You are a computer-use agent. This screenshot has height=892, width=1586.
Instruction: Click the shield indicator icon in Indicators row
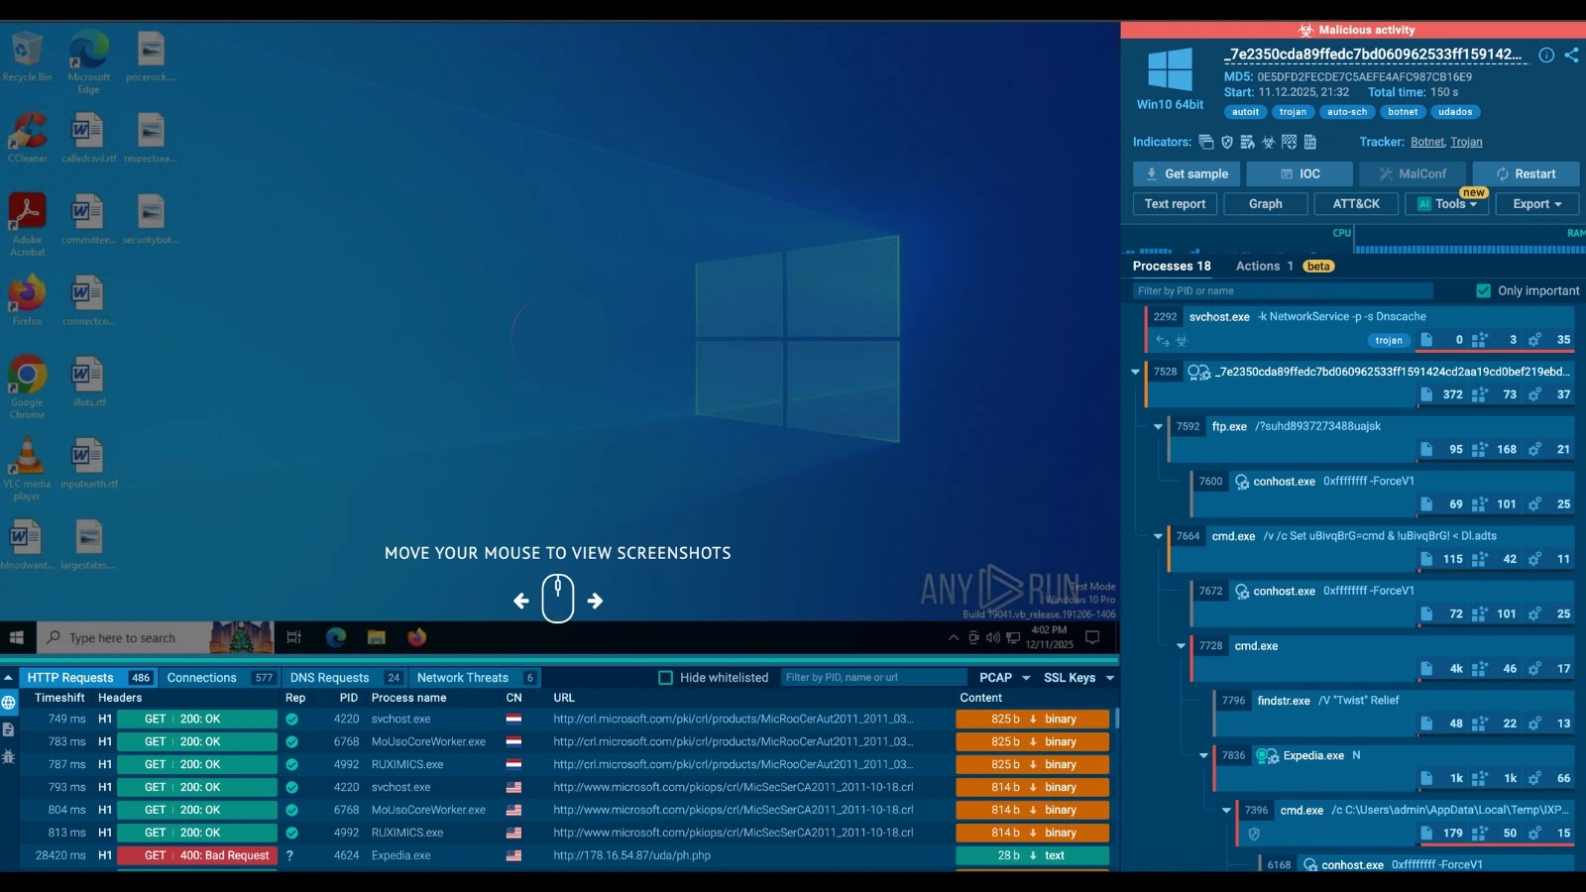[1227, 142]
